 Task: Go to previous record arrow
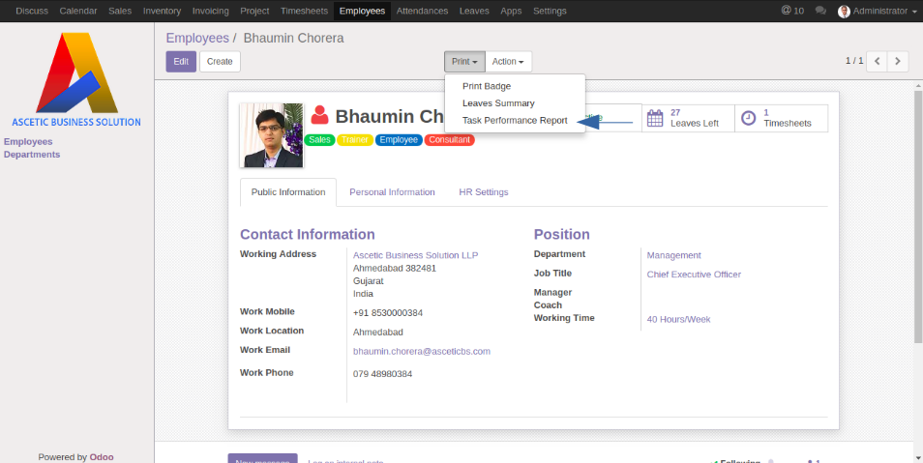(x=877, y=61)
